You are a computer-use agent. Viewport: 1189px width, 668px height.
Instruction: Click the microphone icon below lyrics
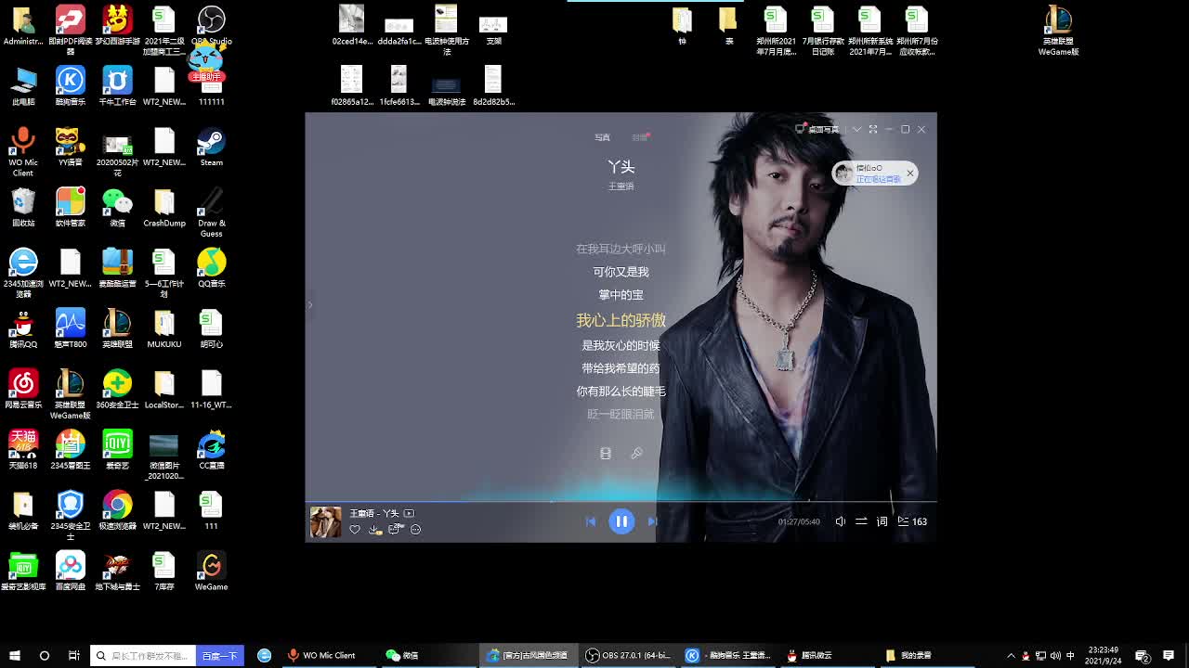(636, 454)
